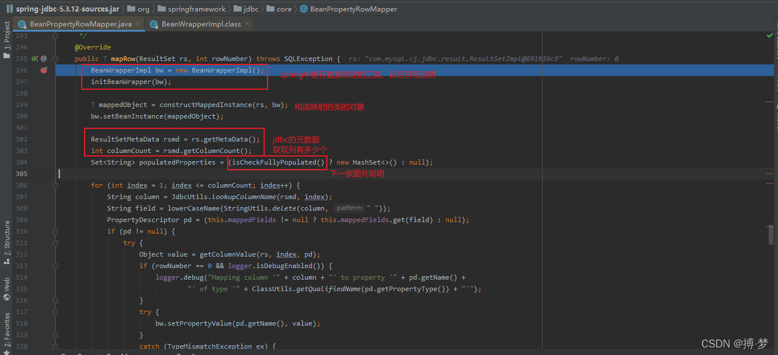This screenshot has width=778, height=355.
Task: Click the @ annotation gutter icon on line 295
Action: 44,59
